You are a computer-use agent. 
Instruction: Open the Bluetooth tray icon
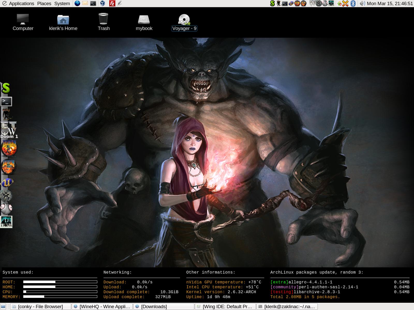[353, 3]
